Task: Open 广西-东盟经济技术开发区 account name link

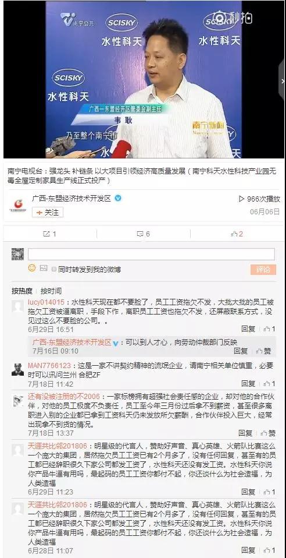Action: point(71,199)
